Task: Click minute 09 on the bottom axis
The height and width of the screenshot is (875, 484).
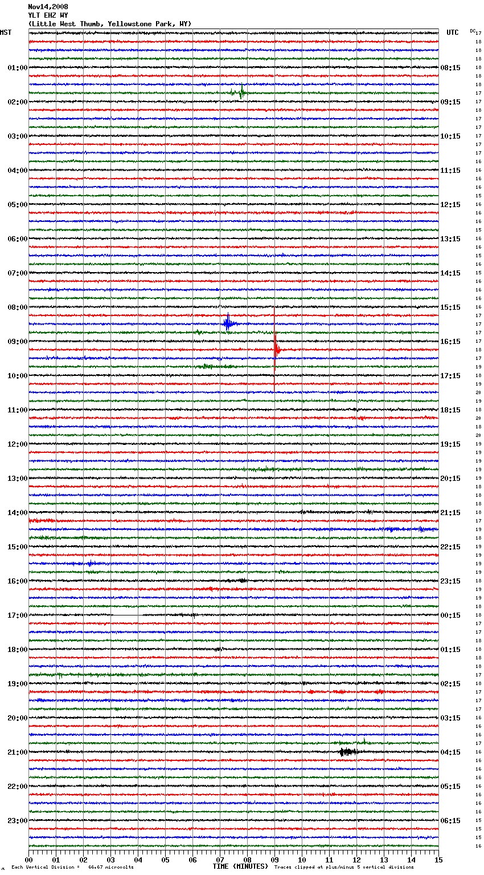Action: (x=274, y=860)
